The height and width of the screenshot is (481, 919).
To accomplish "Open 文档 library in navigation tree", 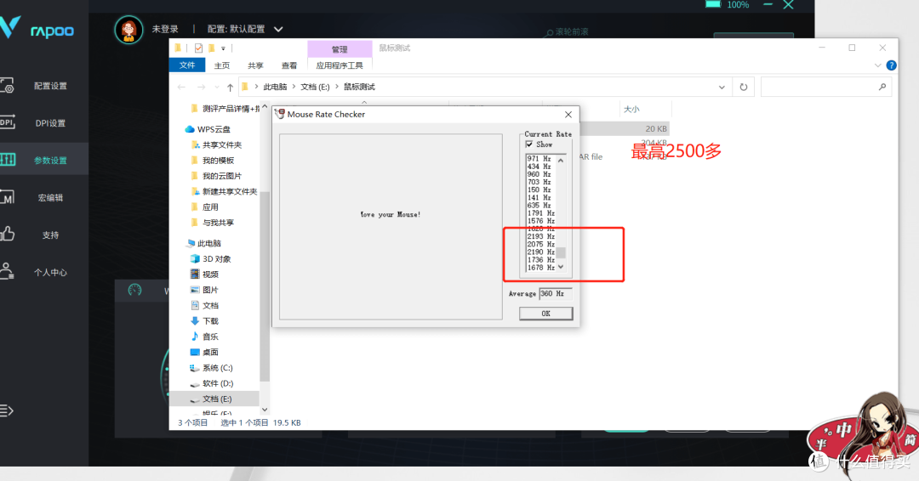I will click(210, 305).
